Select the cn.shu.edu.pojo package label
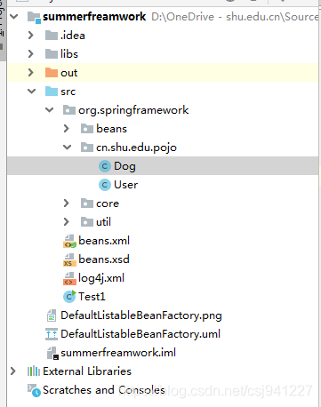Image resolution: width=321 pixels, height=407 pixels. [x=136, y=148]
